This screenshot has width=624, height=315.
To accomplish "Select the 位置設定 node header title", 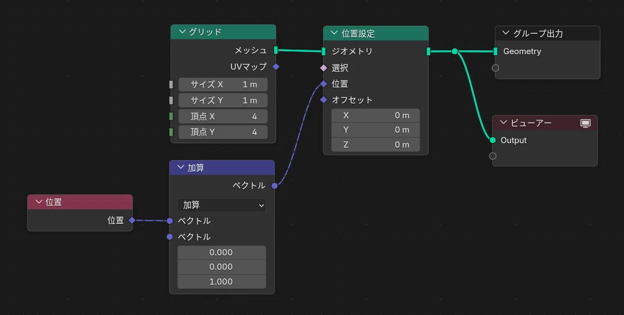I will [358, 33].
